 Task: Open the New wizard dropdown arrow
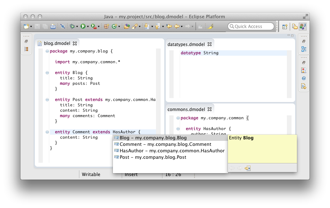(31, 27)
